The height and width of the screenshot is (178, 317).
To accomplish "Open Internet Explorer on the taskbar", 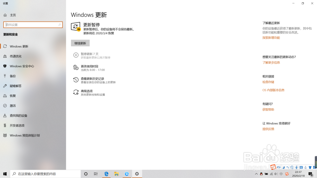I will [127, 174].
